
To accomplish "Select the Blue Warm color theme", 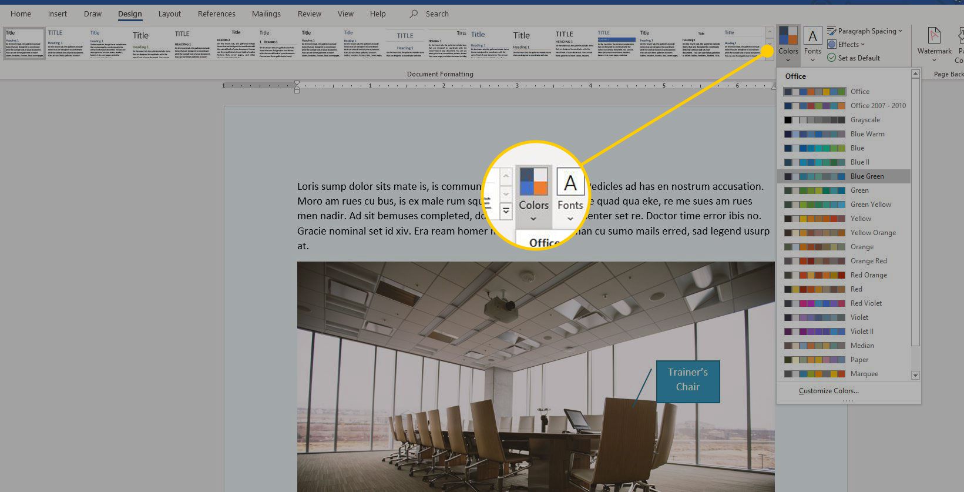I will [x=844, y=134].
